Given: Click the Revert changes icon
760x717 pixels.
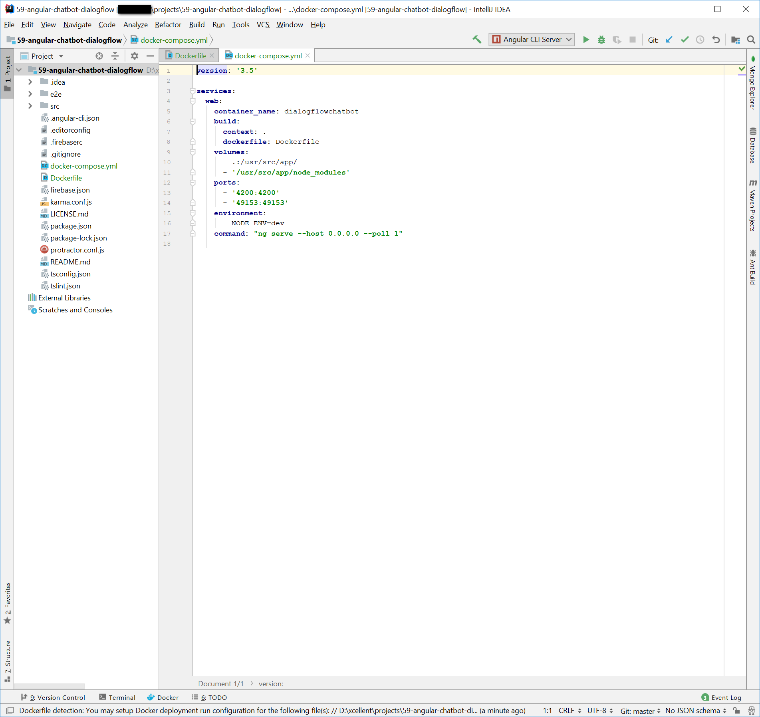Looking at the screenshot, I should click(x=716, y=40).
